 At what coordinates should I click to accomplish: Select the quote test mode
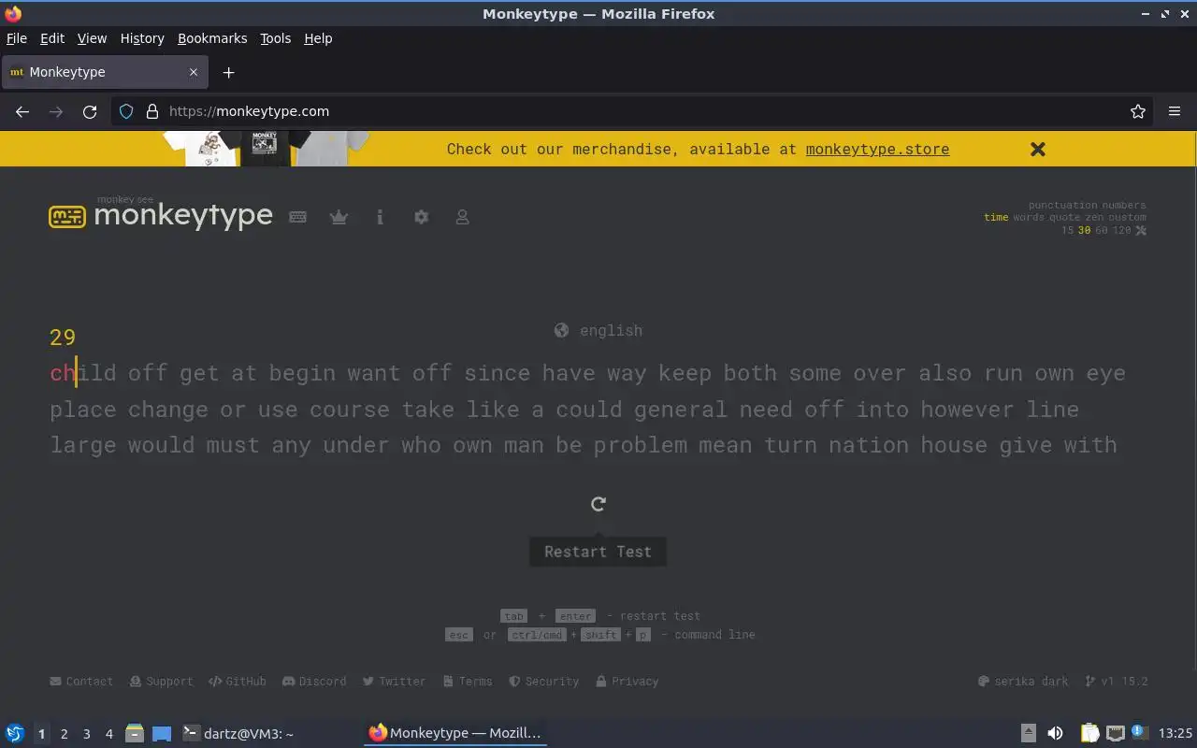1065,217
